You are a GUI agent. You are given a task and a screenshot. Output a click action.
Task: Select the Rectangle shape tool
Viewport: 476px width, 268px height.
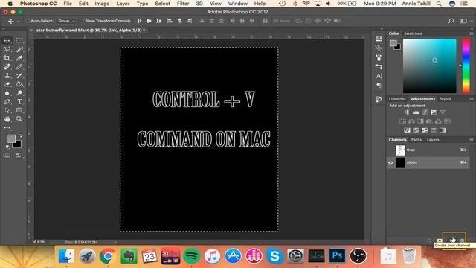(x=19, y=110)
